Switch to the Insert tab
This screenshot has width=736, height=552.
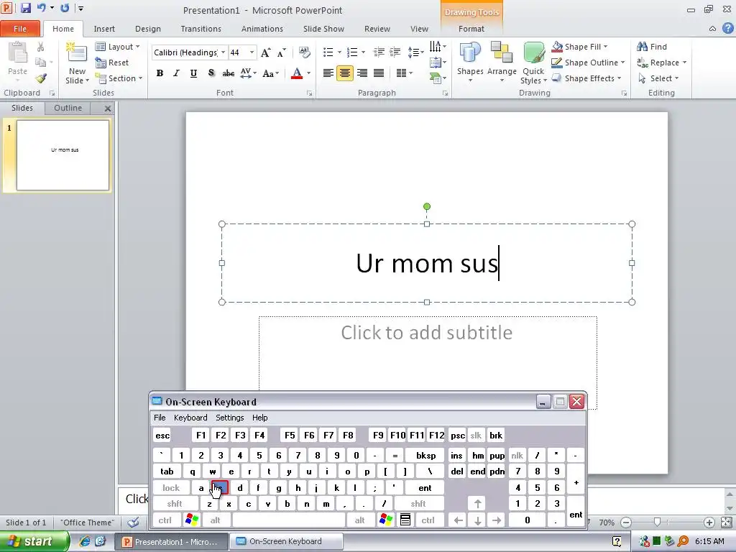104,29
